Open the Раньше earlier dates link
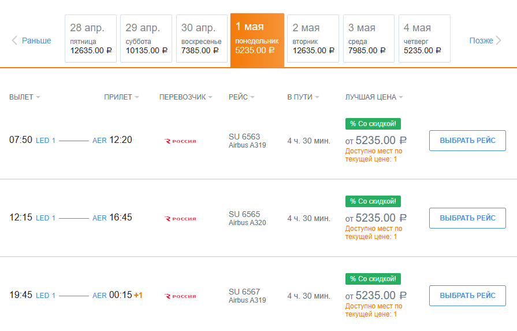 (36, 41)
